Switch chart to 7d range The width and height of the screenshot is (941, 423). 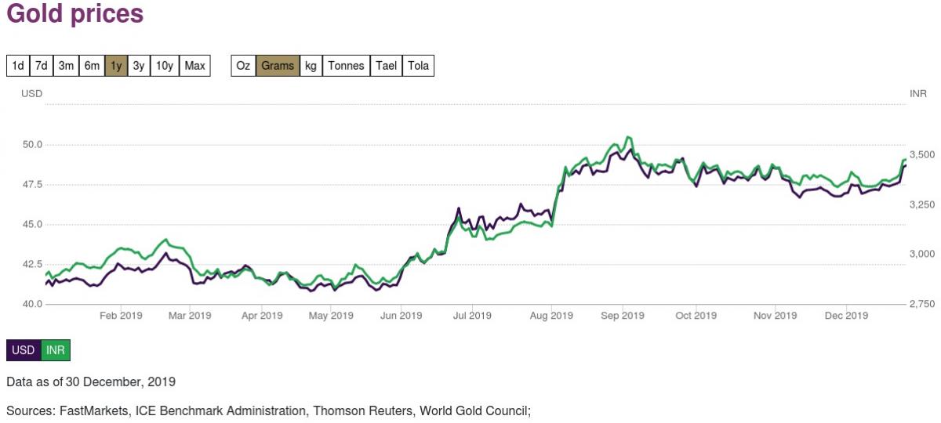click(42, 66)
